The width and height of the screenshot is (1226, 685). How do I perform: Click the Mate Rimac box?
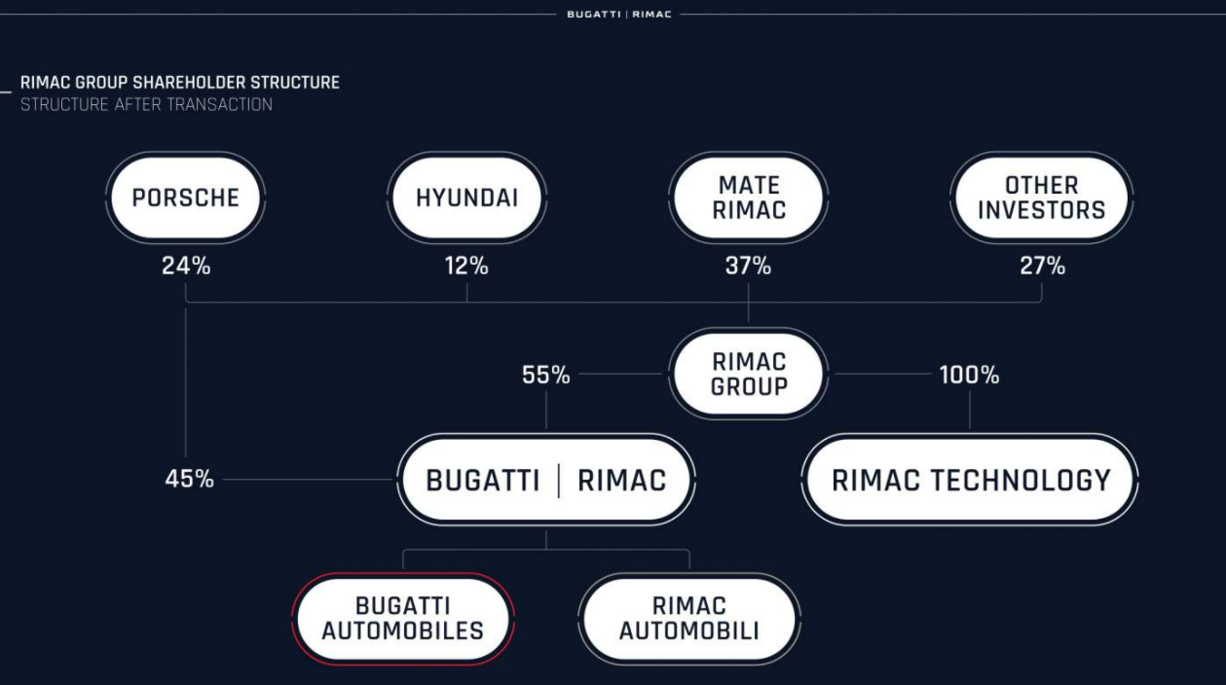(x=748, y=198)
